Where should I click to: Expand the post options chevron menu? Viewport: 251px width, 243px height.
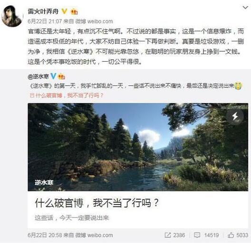point(245,7)
